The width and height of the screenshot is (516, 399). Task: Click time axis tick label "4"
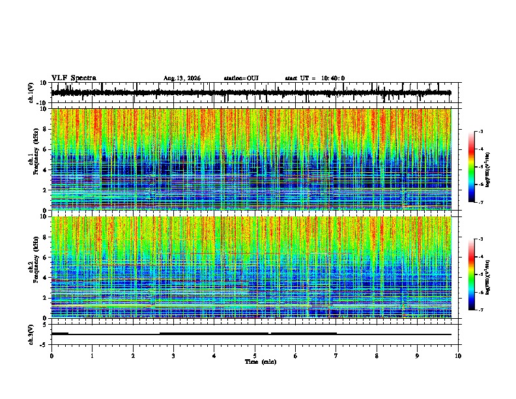[x=214, y=356]
